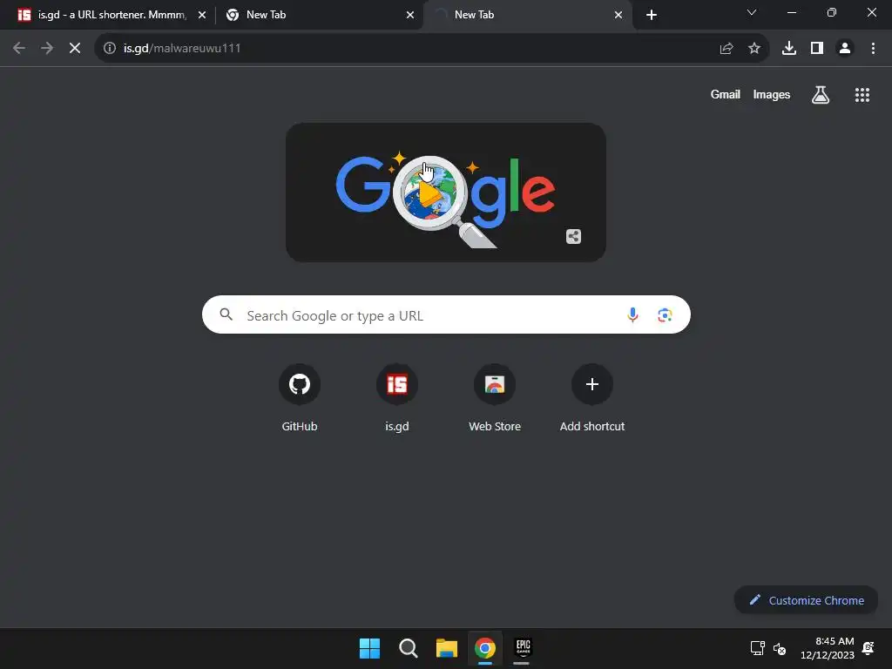View site information icon in address bar

coord(109,49)
